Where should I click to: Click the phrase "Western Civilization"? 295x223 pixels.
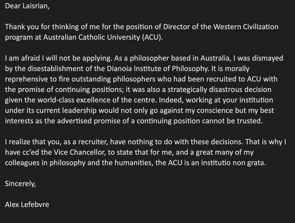(x=246, y=27)
